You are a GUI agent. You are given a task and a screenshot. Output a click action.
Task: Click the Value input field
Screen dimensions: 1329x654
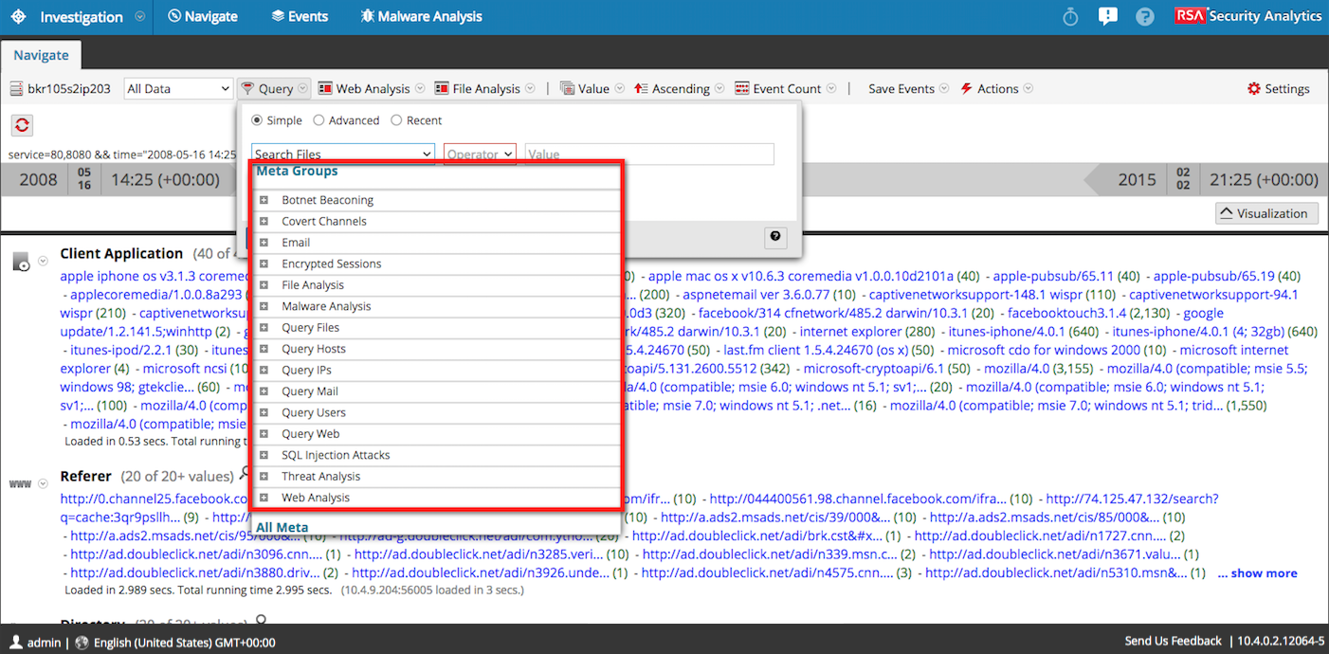coord(649,154)
